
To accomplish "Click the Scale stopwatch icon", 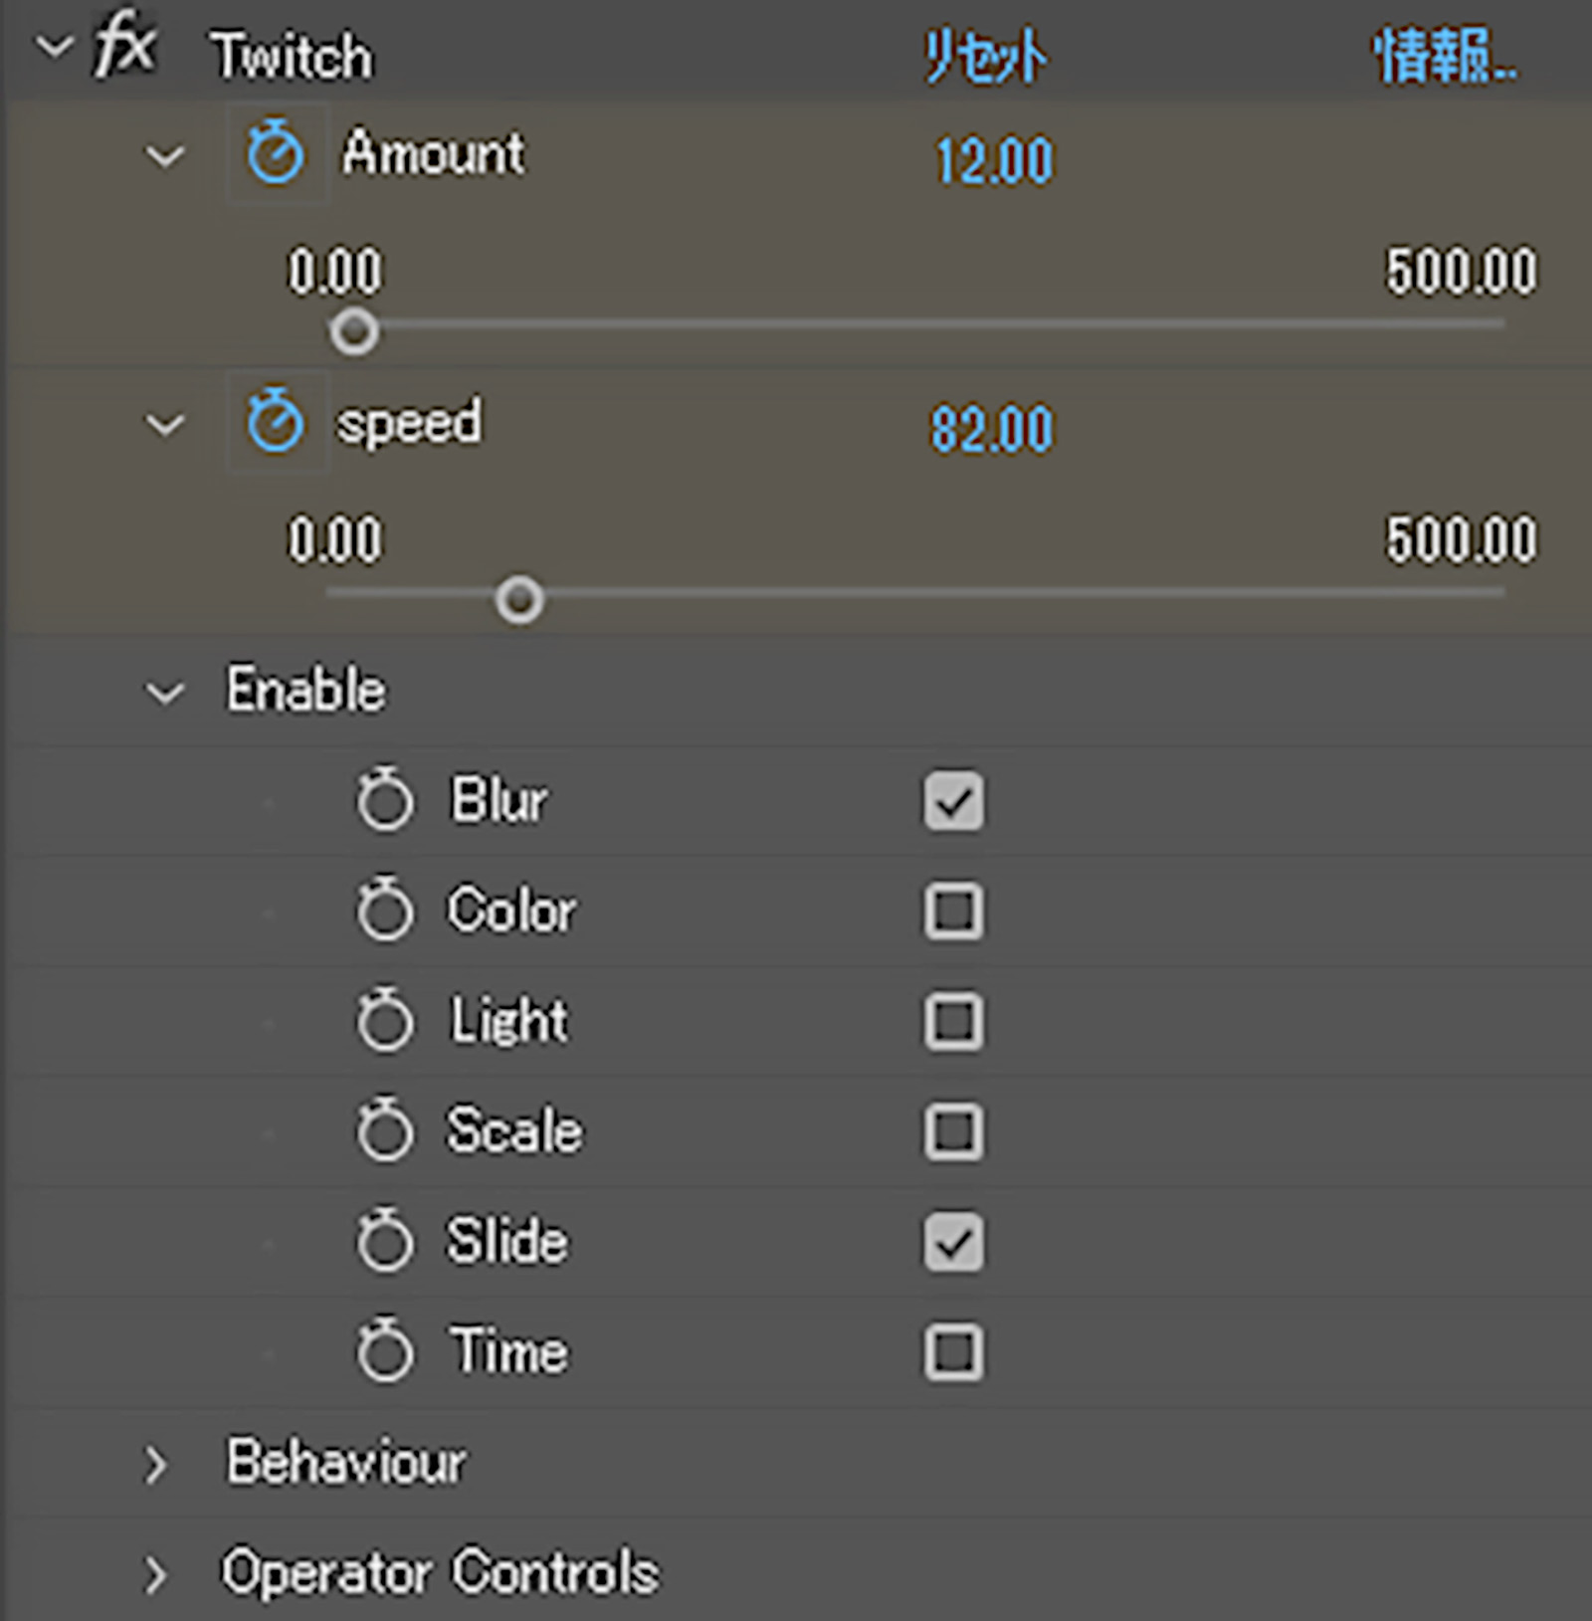I will [384, 1131].
